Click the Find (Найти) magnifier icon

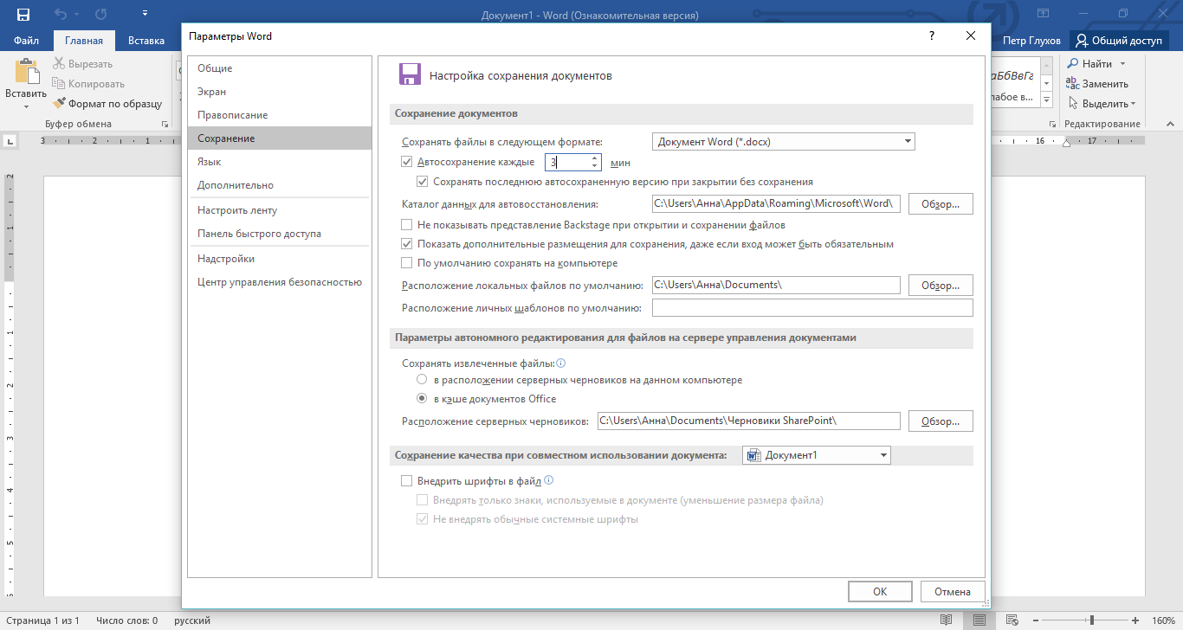click(1073, 64)
